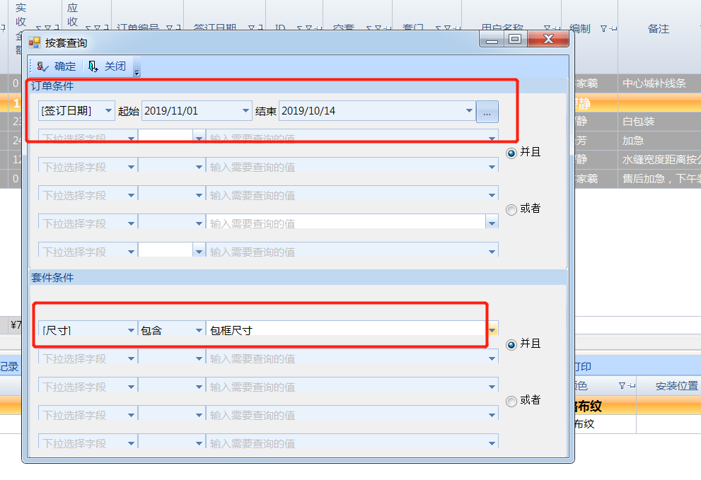Click the 按套查询 dialog title icon
The image size is (701, 480).
[35, 42]
